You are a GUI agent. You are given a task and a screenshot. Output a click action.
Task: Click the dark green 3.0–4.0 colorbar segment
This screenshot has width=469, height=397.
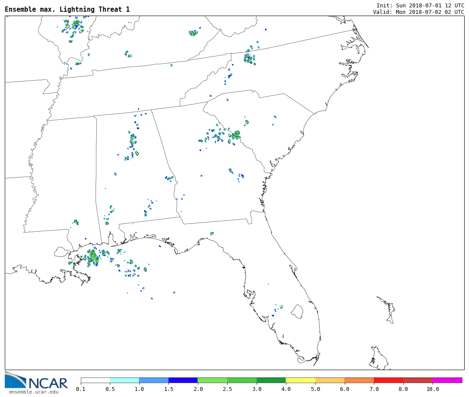click(x=271, y=380)
